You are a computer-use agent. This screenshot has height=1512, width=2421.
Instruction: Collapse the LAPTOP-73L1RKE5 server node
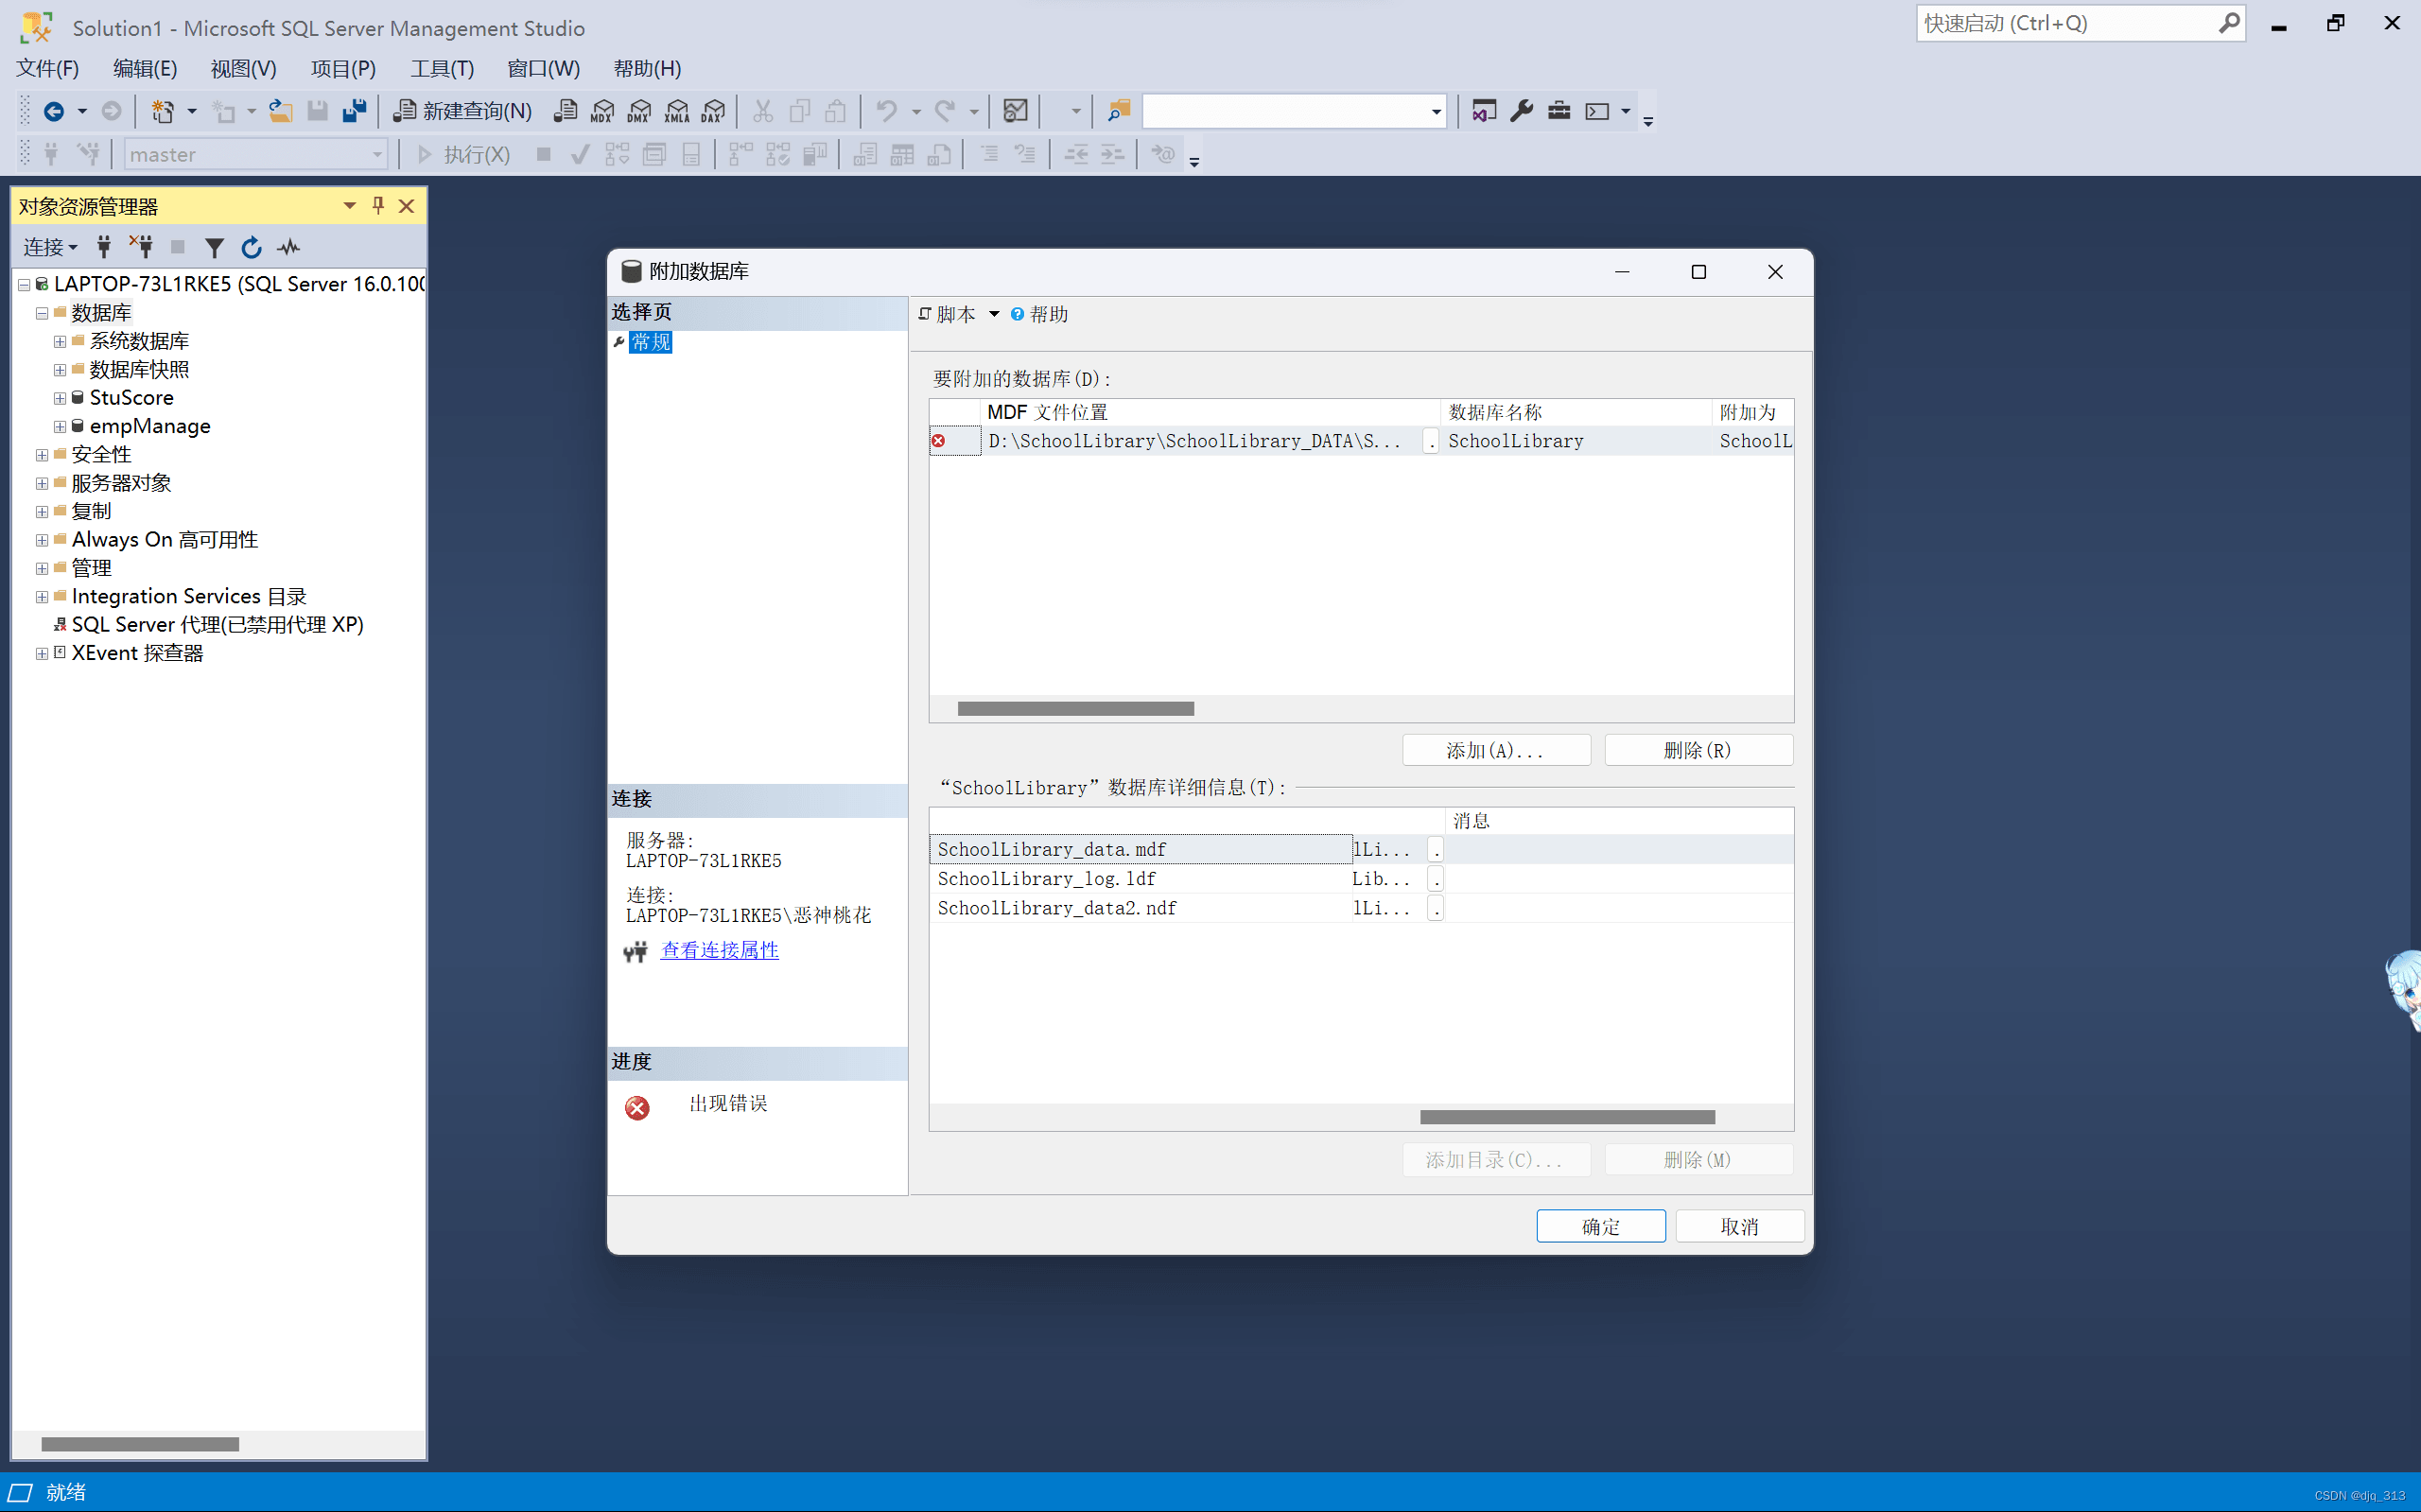click(x=24, y=285)
